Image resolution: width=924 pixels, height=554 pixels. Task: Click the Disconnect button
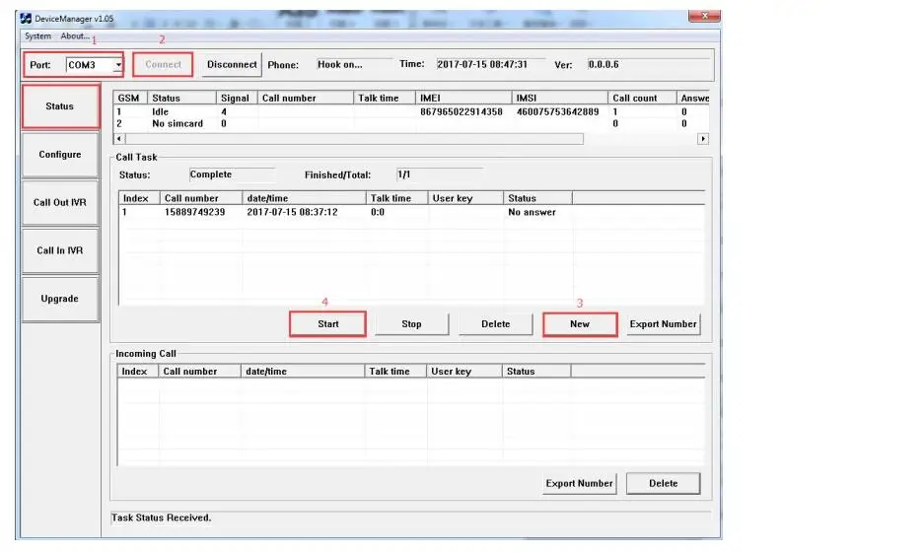point(232,65)
